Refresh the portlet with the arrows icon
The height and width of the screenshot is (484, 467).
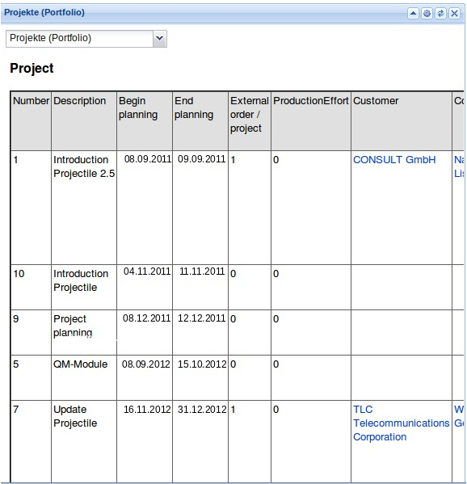[441, 13]
